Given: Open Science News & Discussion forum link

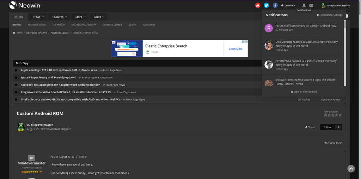Looking at the screenshot, I should coord(97,78).
